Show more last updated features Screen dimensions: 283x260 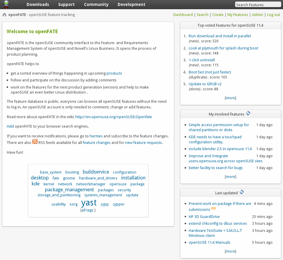230,251
